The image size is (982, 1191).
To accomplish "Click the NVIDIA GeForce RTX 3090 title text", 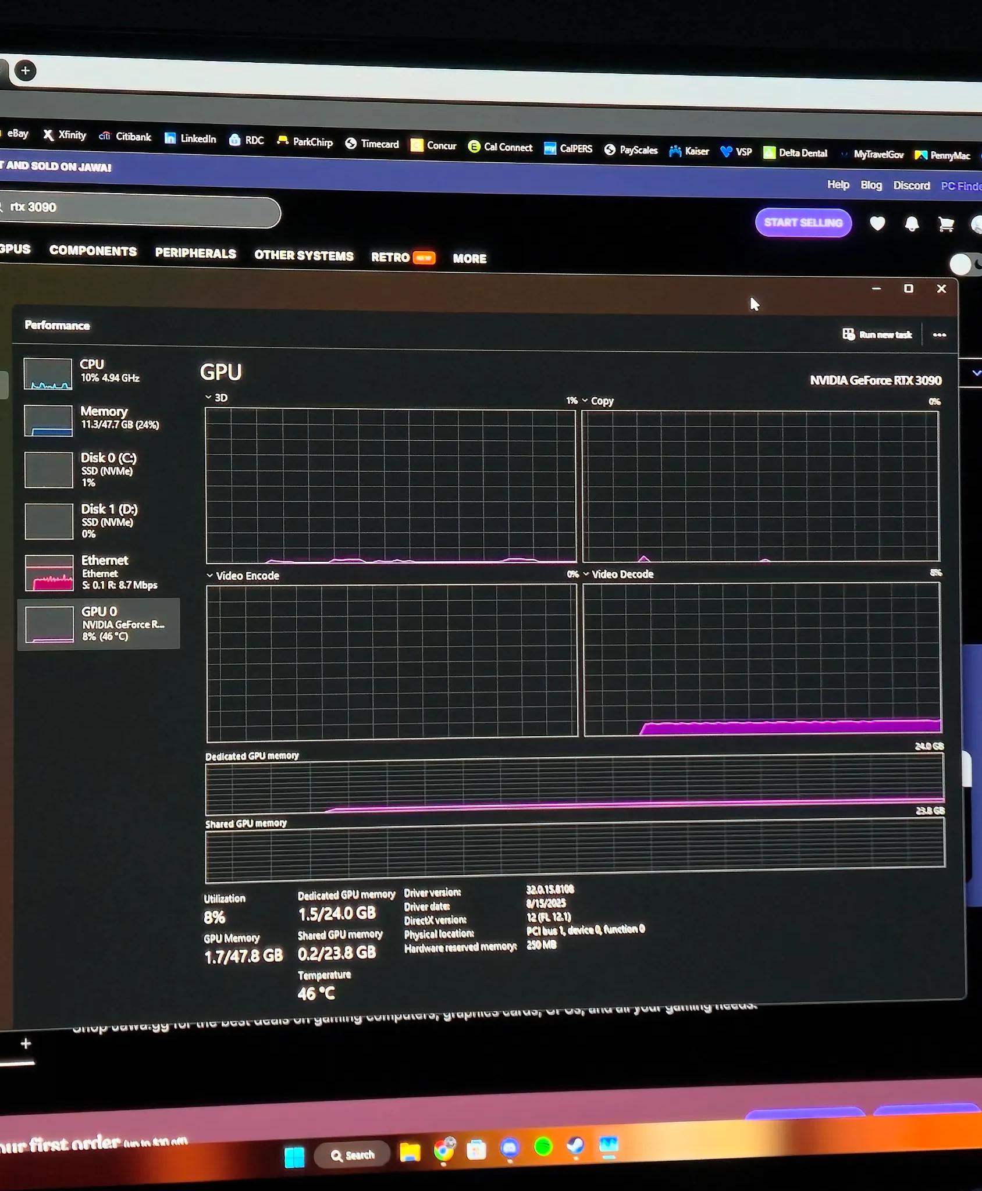I will tap(876, 380).
